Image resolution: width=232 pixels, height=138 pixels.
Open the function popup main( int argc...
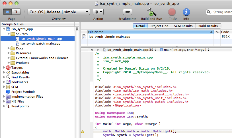185,50
